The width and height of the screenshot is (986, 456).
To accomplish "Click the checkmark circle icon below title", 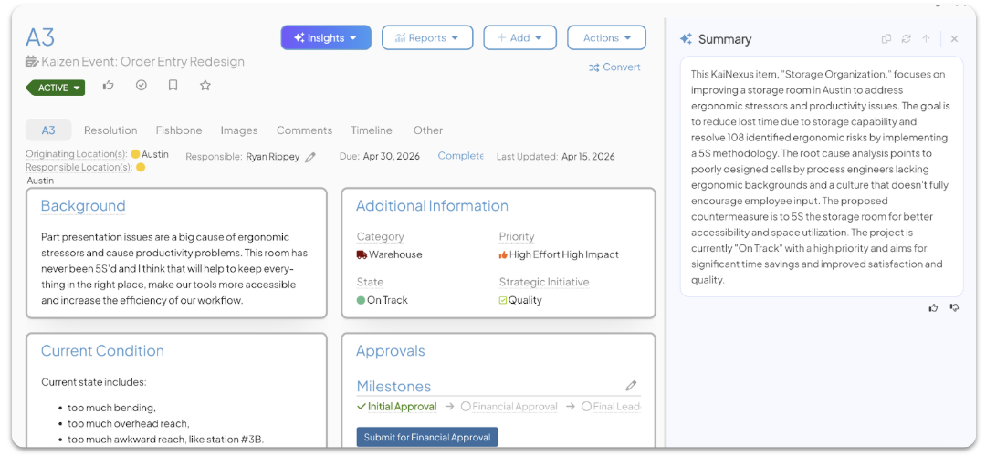I will (142, 86).
